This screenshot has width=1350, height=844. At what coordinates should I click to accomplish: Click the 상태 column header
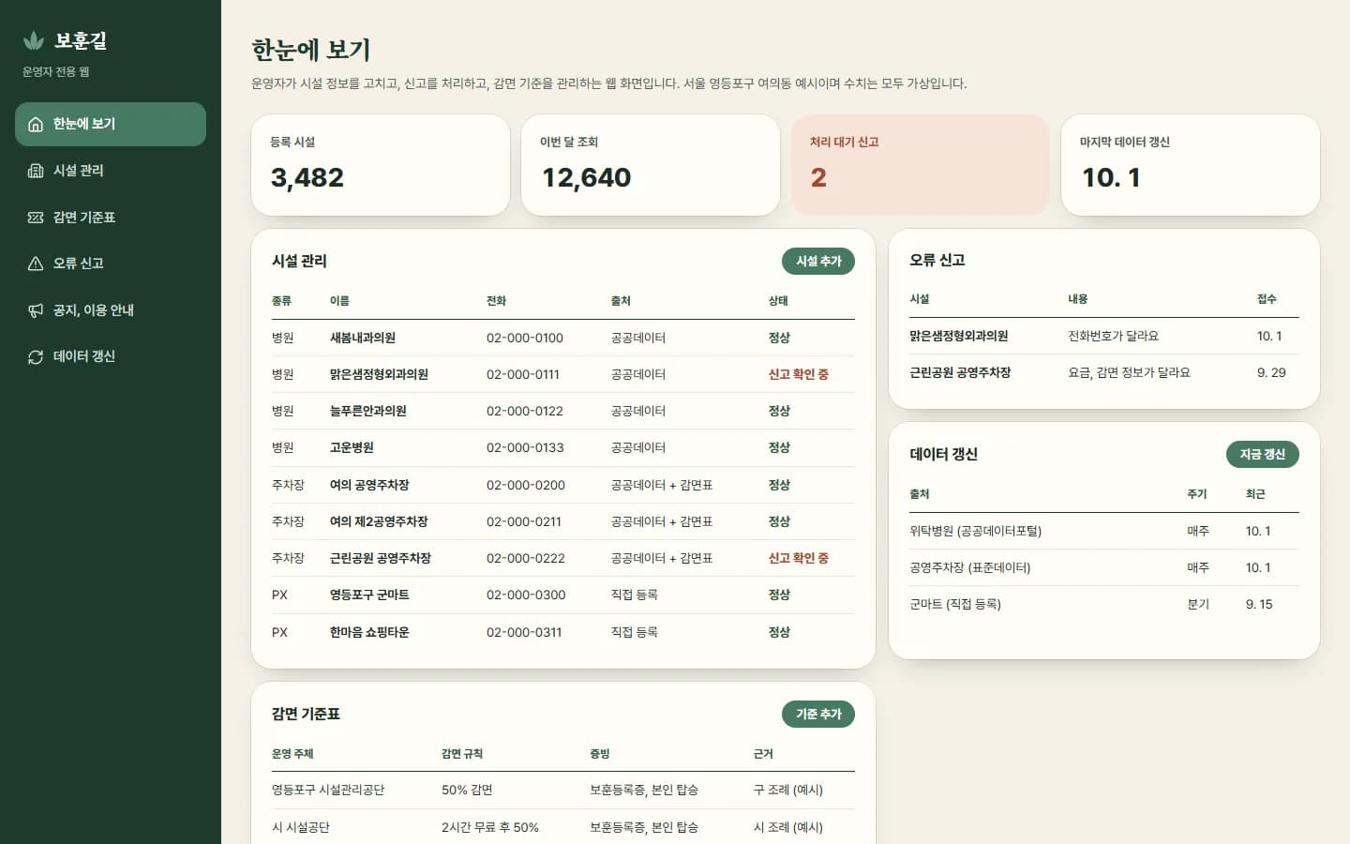(778, 301)
